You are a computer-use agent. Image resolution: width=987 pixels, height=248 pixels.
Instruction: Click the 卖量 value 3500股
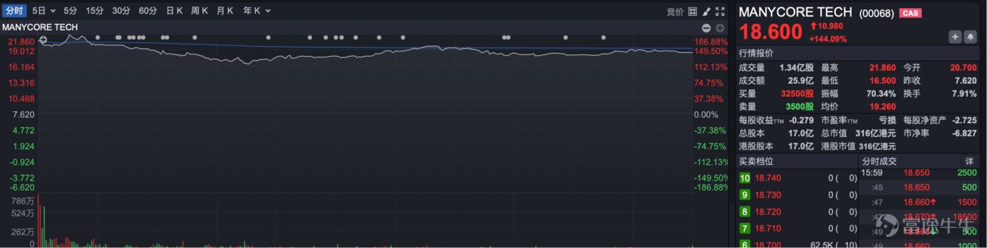click(x=799, y=106)
